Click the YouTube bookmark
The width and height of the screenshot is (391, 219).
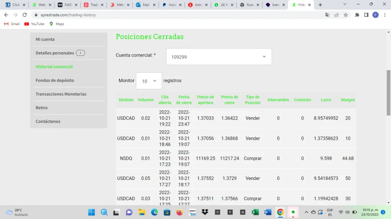(34, 24)
